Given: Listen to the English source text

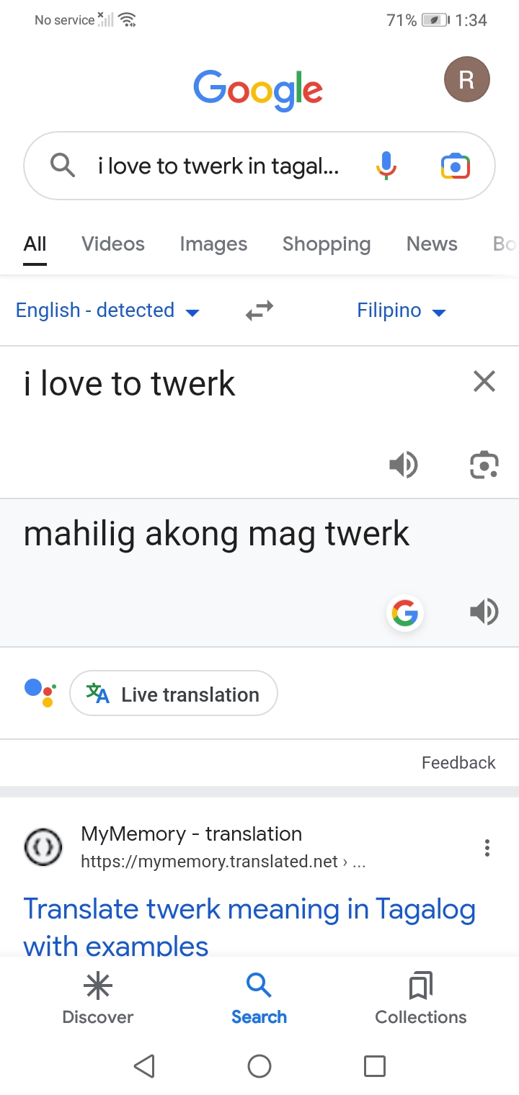Looking at the screenshot, I should pyautogui.click(x=404, y=465).
